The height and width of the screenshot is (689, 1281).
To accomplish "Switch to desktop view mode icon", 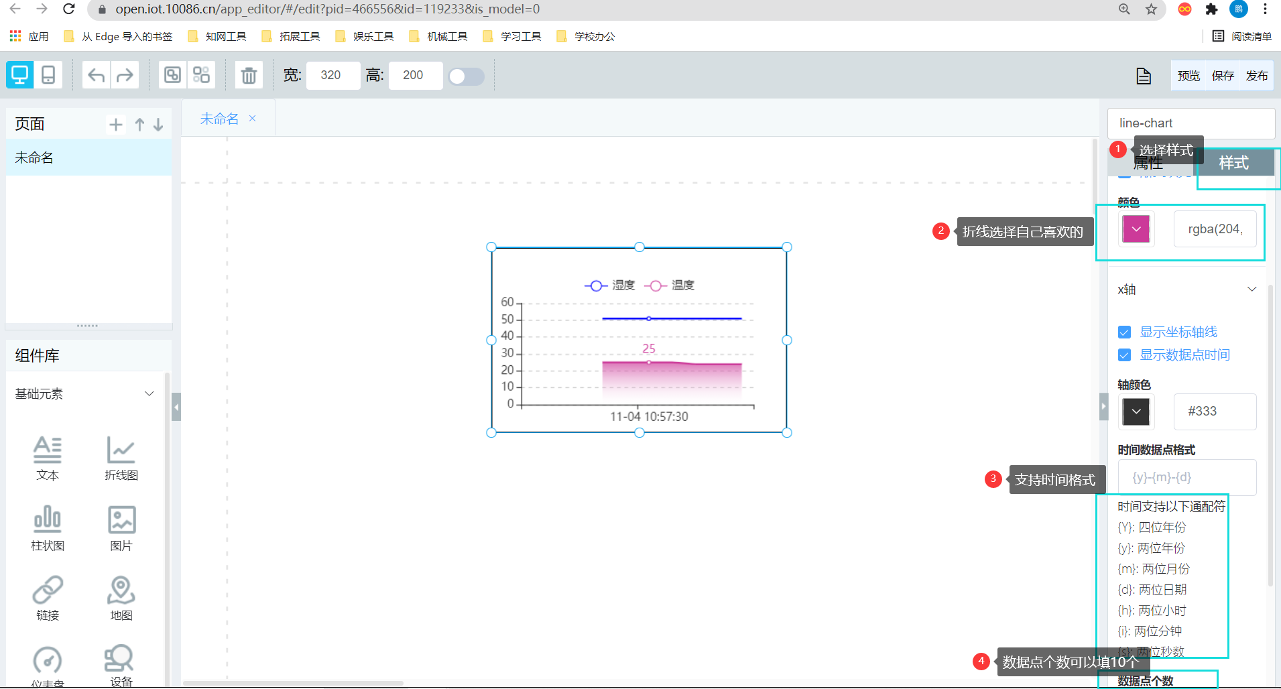I will point(20,75).
